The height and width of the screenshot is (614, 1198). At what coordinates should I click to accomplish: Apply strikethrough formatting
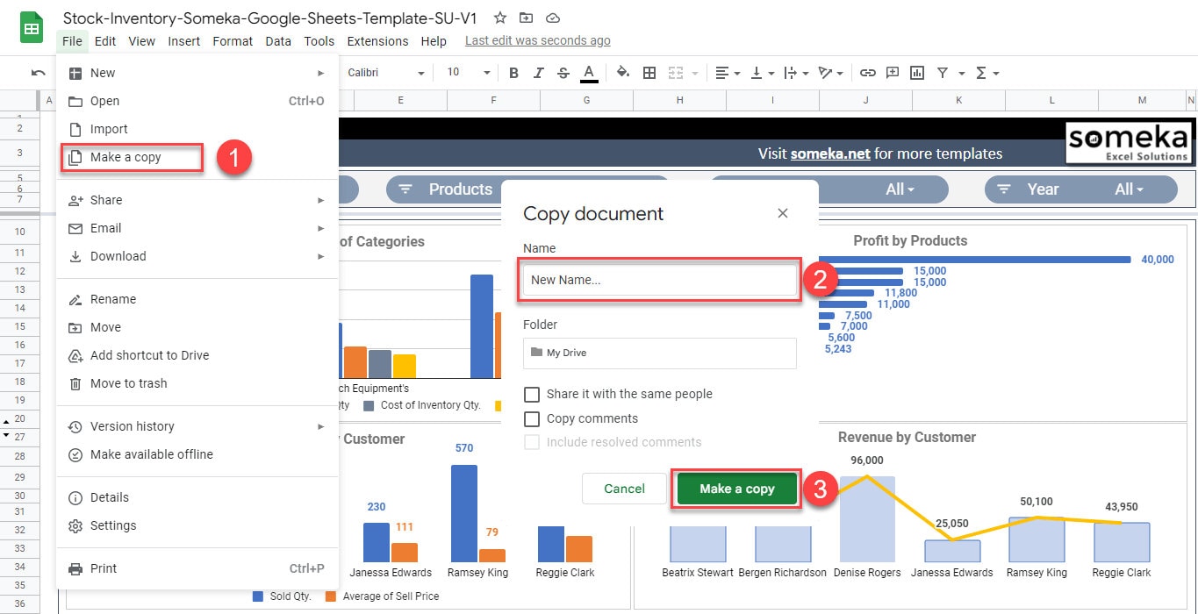click(x=563, y=73)
